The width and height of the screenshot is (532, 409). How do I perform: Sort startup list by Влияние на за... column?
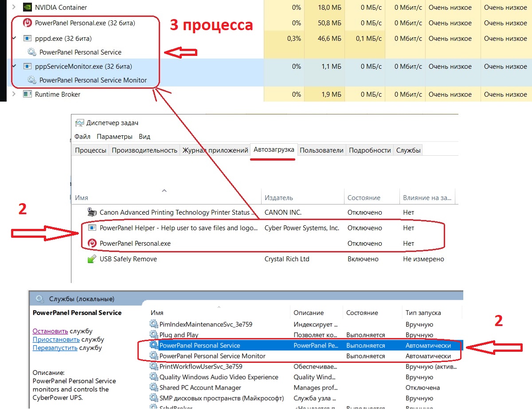(427, 198)
